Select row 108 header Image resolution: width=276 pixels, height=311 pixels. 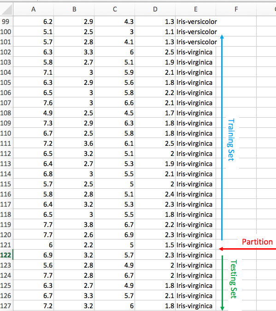6,113
